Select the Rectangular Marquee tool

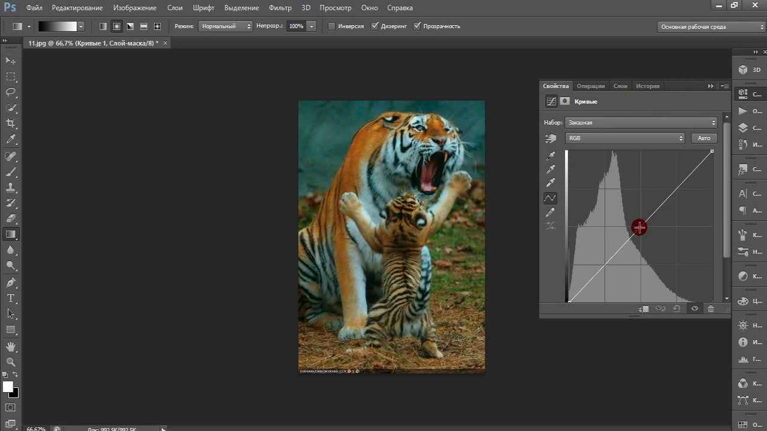coord(11,77)
